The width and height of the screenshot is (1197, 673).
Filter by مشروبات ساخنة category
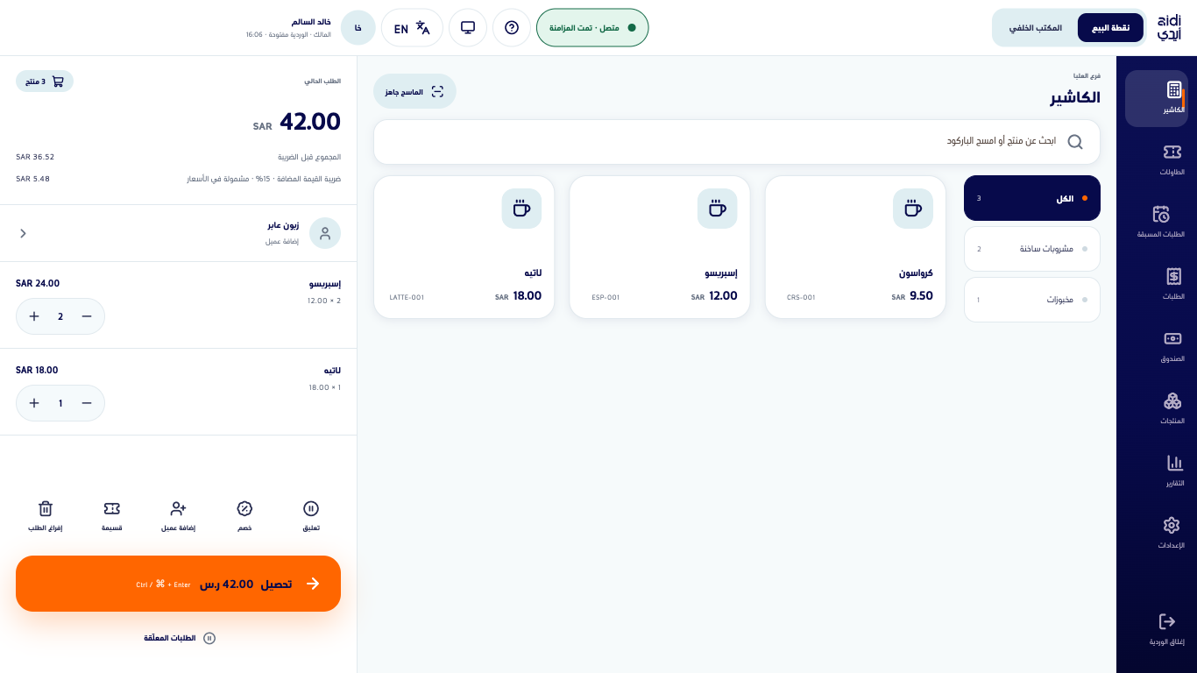pos(1032,249)
